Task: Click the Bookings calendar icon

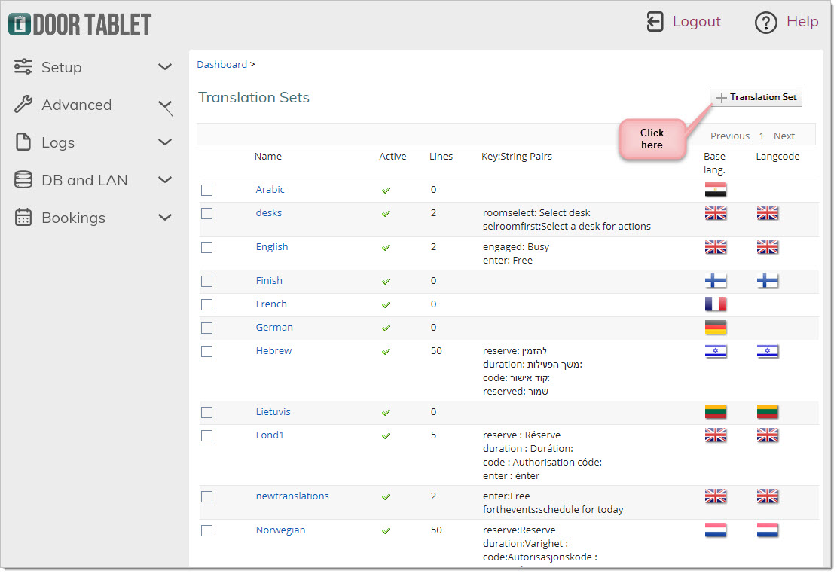Action: (23, 217)
